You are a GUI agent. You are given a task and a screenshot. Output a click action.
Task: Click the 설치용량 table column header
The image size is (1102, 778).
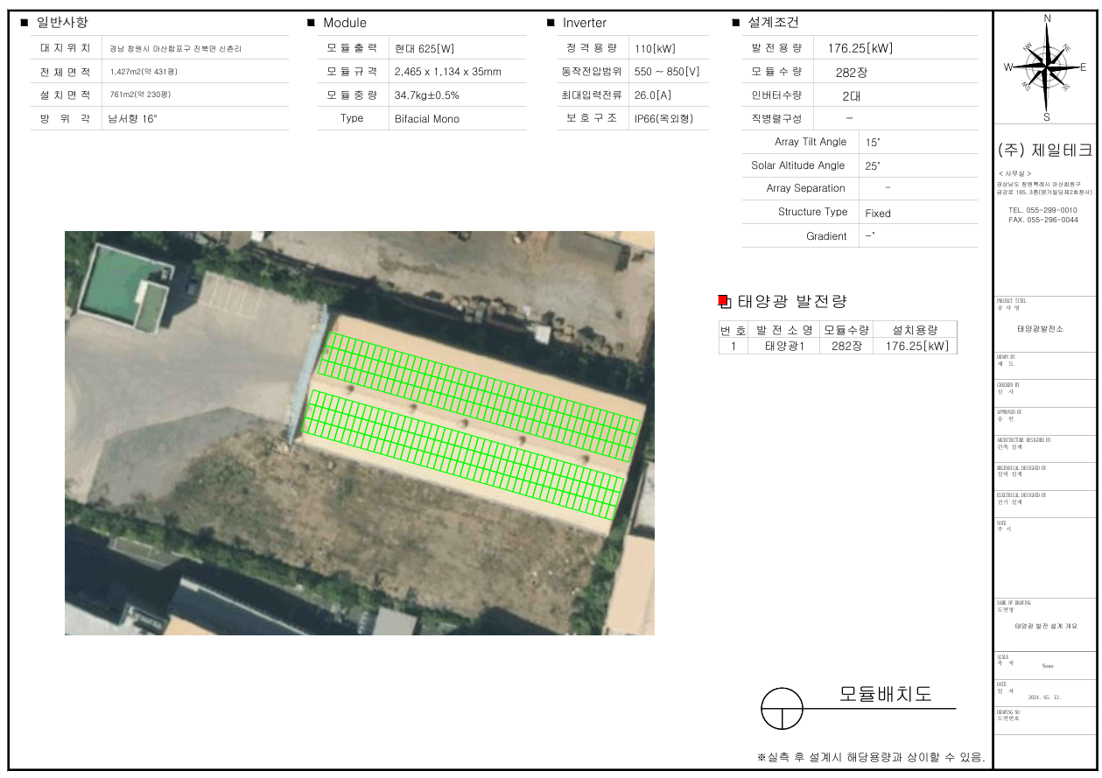(x=915, y=330)
